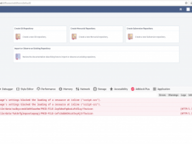
Task: Click the HTTP status on first favicon error
Action: (x=186, y=109)
